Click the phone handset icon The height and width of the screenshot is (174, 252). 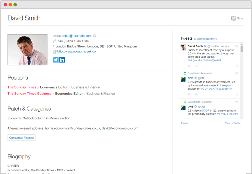55,41
